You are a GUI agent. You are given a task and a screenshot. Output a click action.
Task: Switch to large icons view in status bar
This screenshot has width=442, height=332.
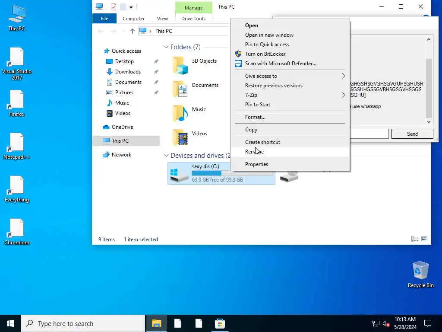pyautogui.click(x=424, y=239)
